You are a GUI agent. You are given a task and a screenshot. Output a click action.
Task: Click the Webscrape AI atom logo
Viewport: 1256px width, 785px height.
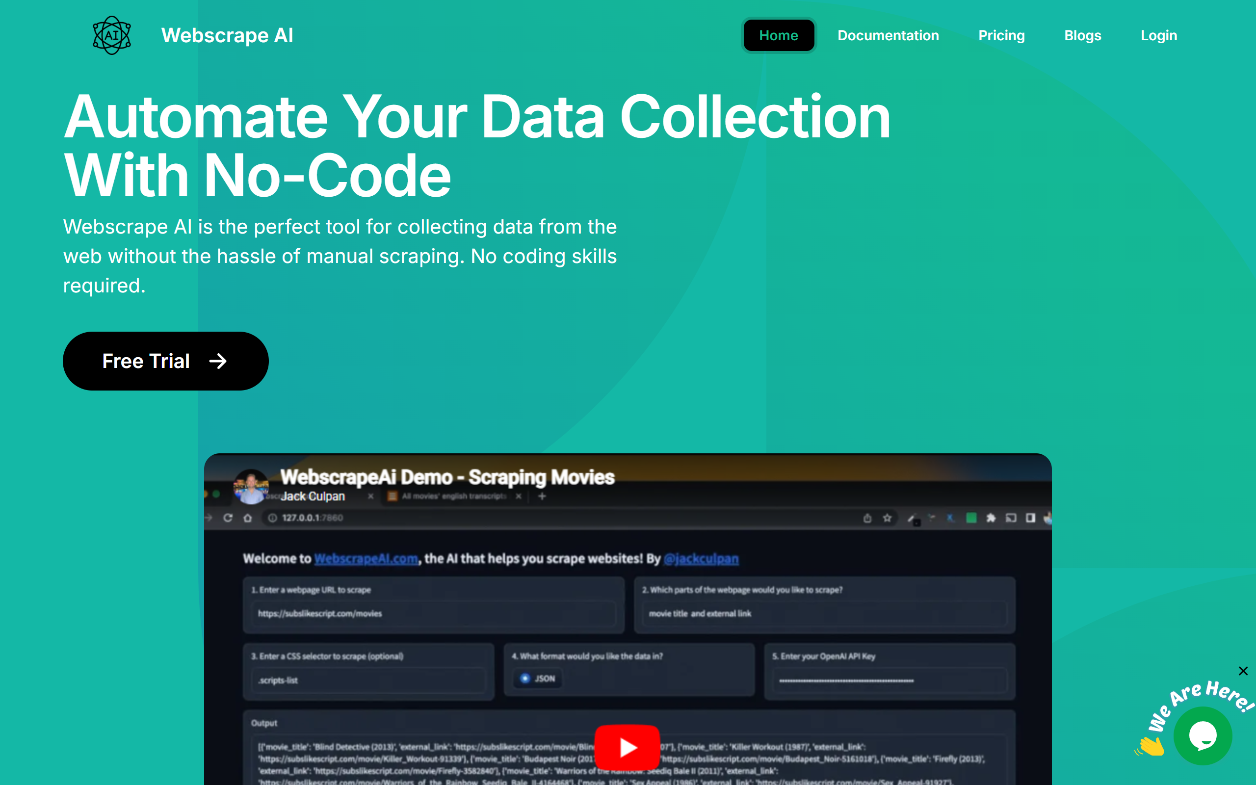tap(111, 35)
